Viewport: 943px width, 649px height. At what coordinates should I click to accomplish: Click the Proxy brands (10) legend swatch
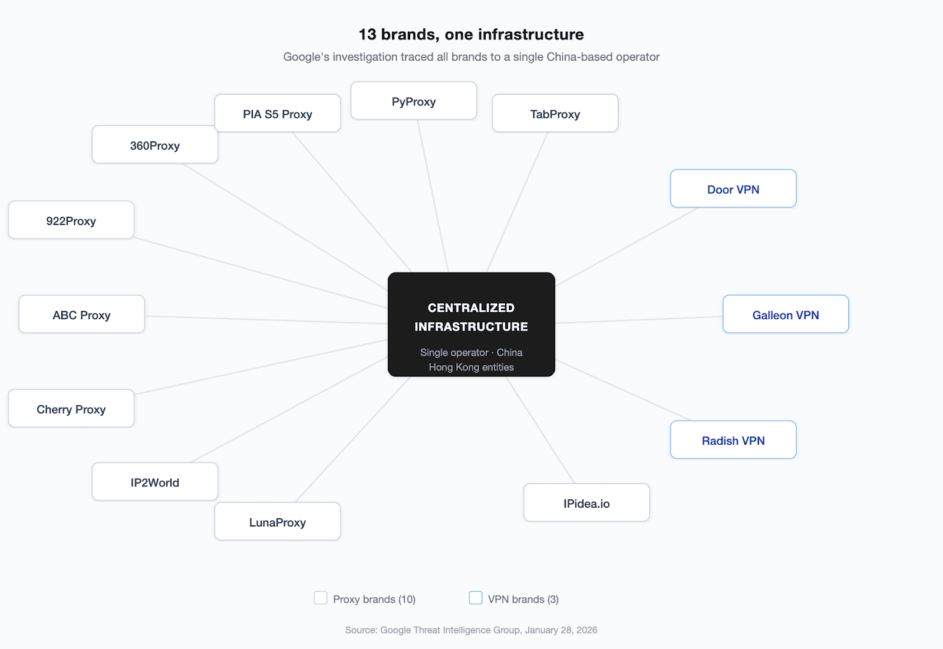pyautogui.click(x=321, y=598)
